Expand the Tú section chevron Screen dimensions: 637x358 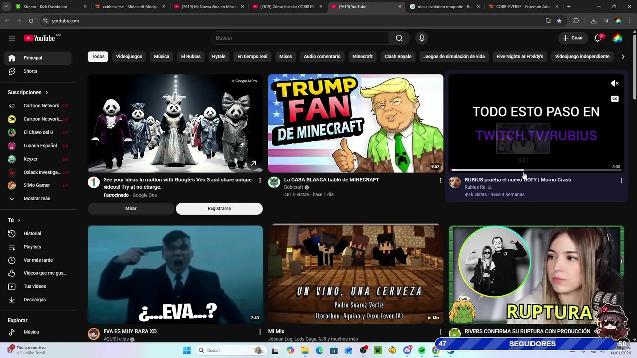pyautogui.click(x=19, y=220)
